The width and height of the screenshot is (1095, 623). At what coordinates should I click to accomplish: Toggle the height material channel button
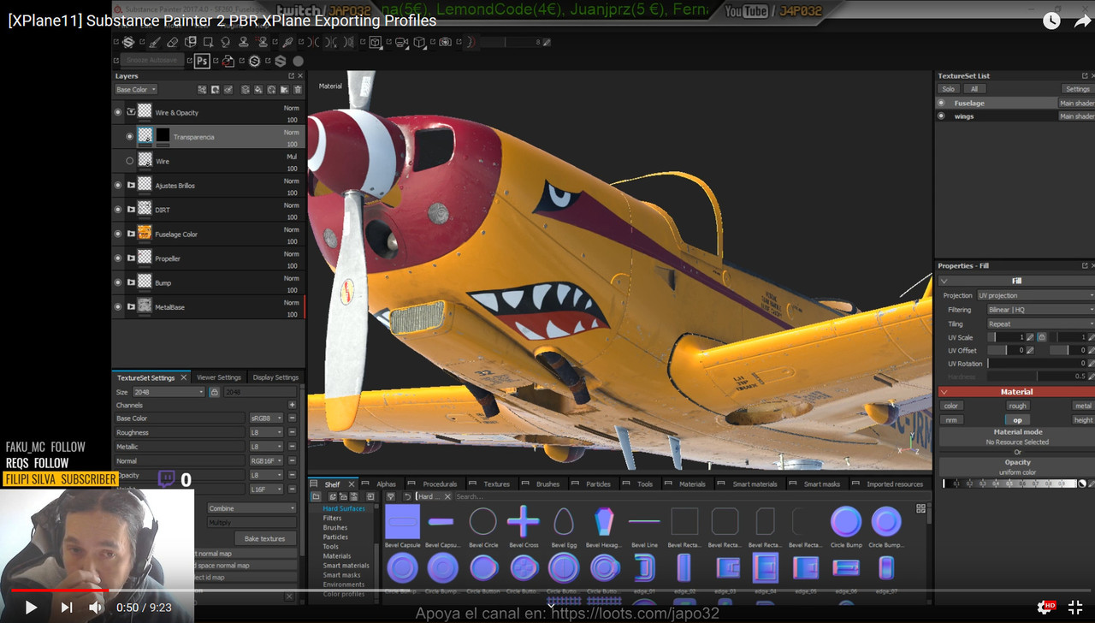(x=1083, y=419)
